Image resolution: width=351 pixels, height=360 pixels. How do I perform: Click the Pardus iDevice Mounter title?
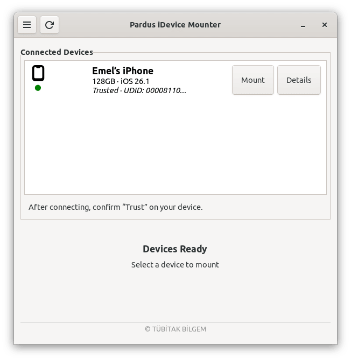pos(175,25)
